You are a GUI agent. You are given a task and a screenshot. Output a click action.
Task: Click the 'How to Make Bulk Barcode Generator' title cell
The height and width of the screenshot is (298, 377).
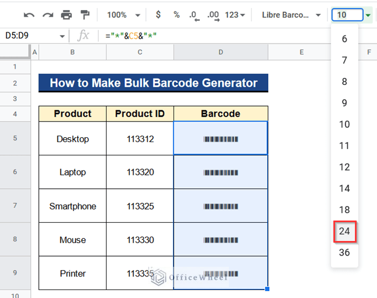click(153, 83)
